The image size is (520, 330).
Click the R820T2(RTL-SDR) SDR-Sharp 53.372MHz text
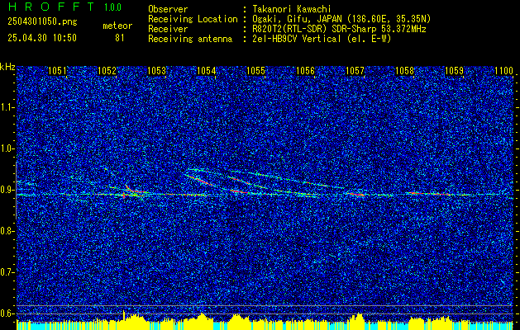[x=339, y=29]
